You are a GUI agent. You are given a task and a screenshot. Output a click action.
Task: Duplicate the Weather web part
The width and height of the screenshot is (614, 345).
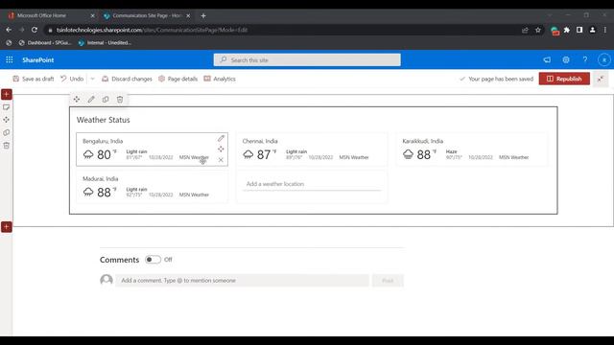[x=106, y=100]
